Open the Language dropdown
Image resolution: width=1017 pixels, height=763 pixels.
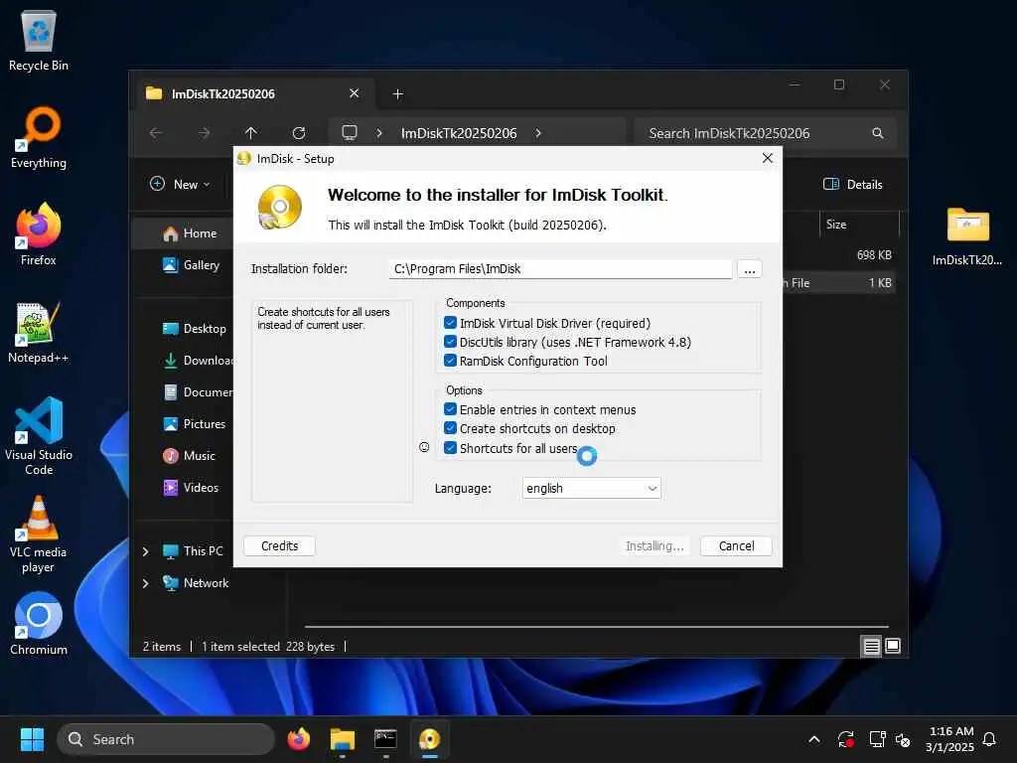click(591, 488)
